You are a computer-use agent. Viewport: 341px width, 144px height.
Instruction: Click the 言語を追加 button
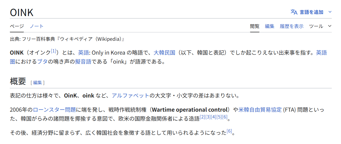[x=311, y=12]
